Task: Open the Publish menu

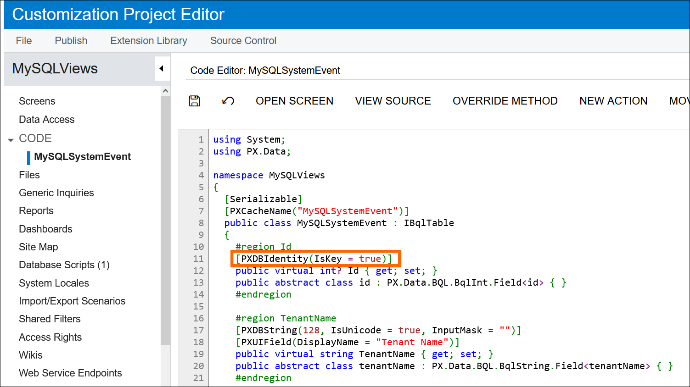Action: coord(71,40)
